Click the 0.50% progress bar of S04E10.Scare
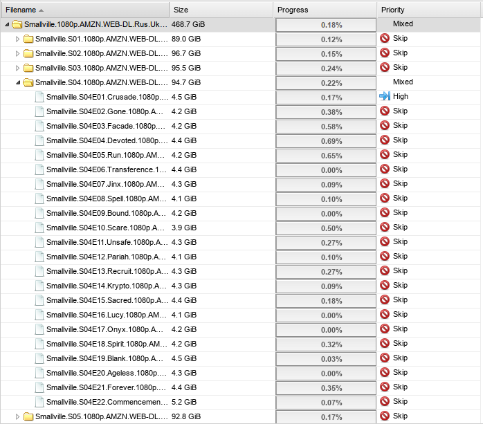Viewport: 483px width, 424px height. (326, 228)
